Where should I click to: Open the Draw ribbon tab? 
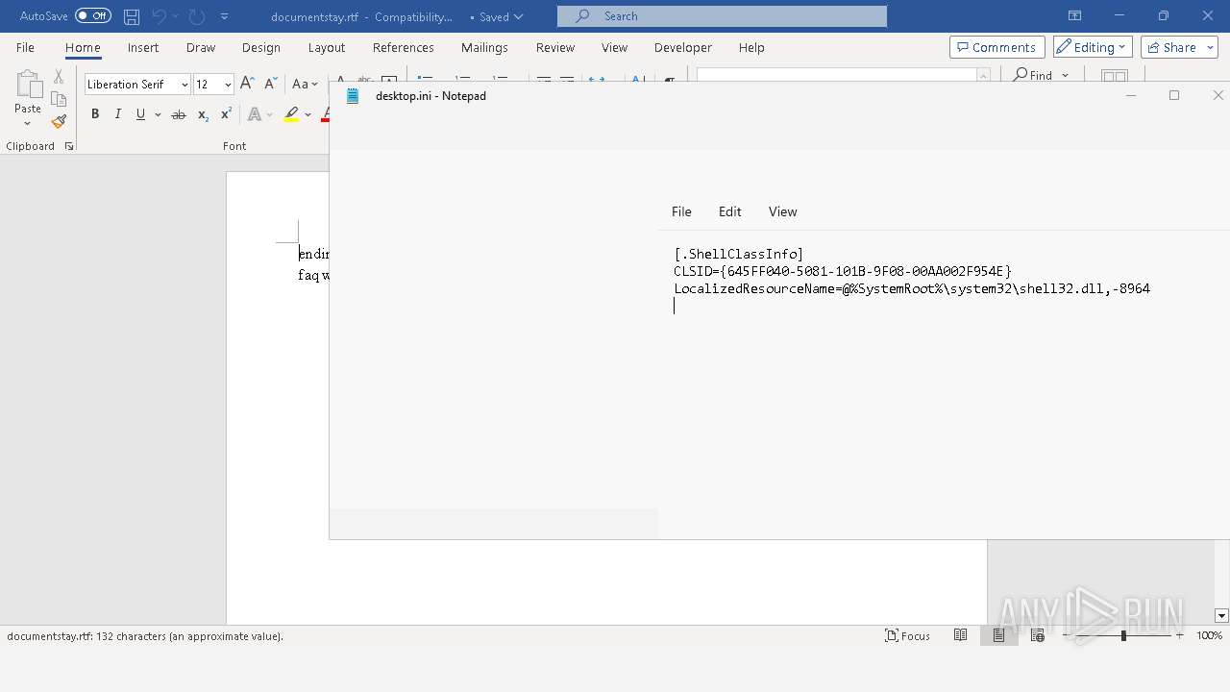pos(201,47)
